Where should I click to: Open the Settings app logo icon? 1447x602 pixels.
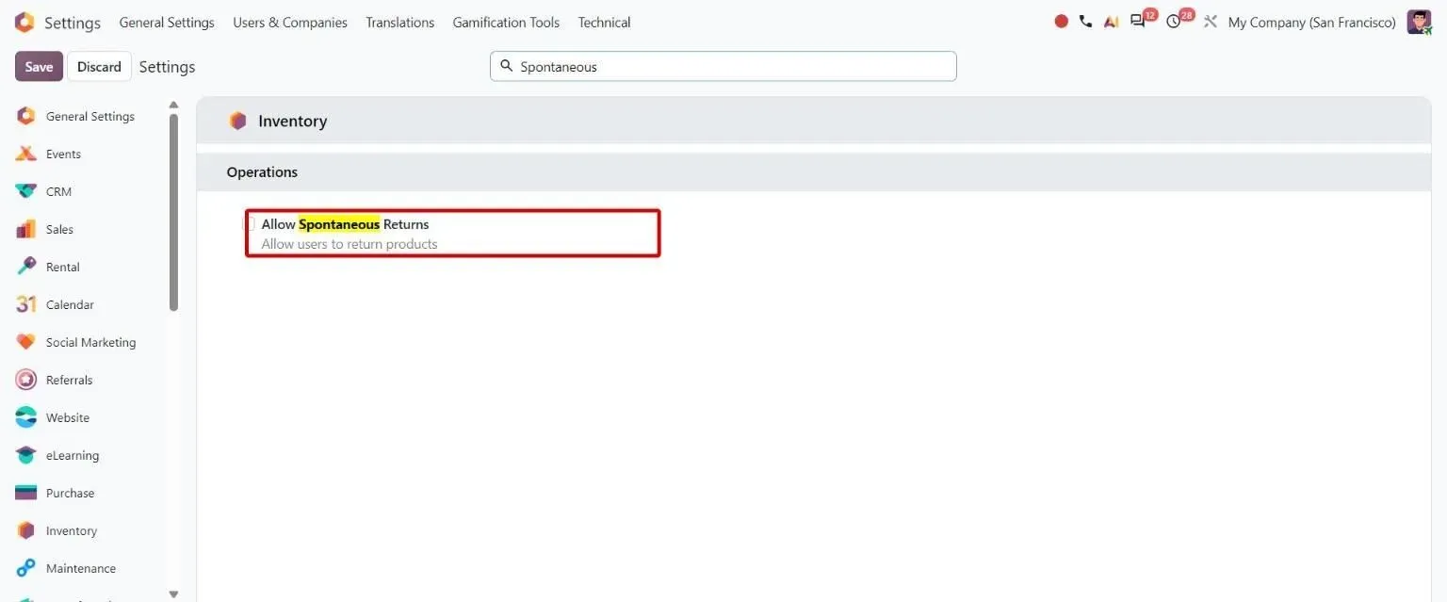[x=24, y=22]
